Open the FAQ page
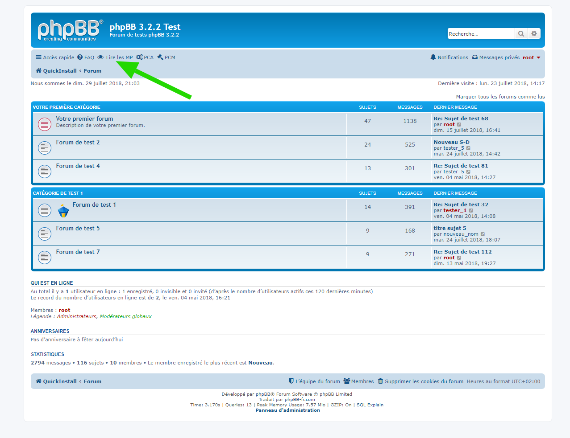The width and height of the screenshot is (570, 438). click(x=86, y=57)
